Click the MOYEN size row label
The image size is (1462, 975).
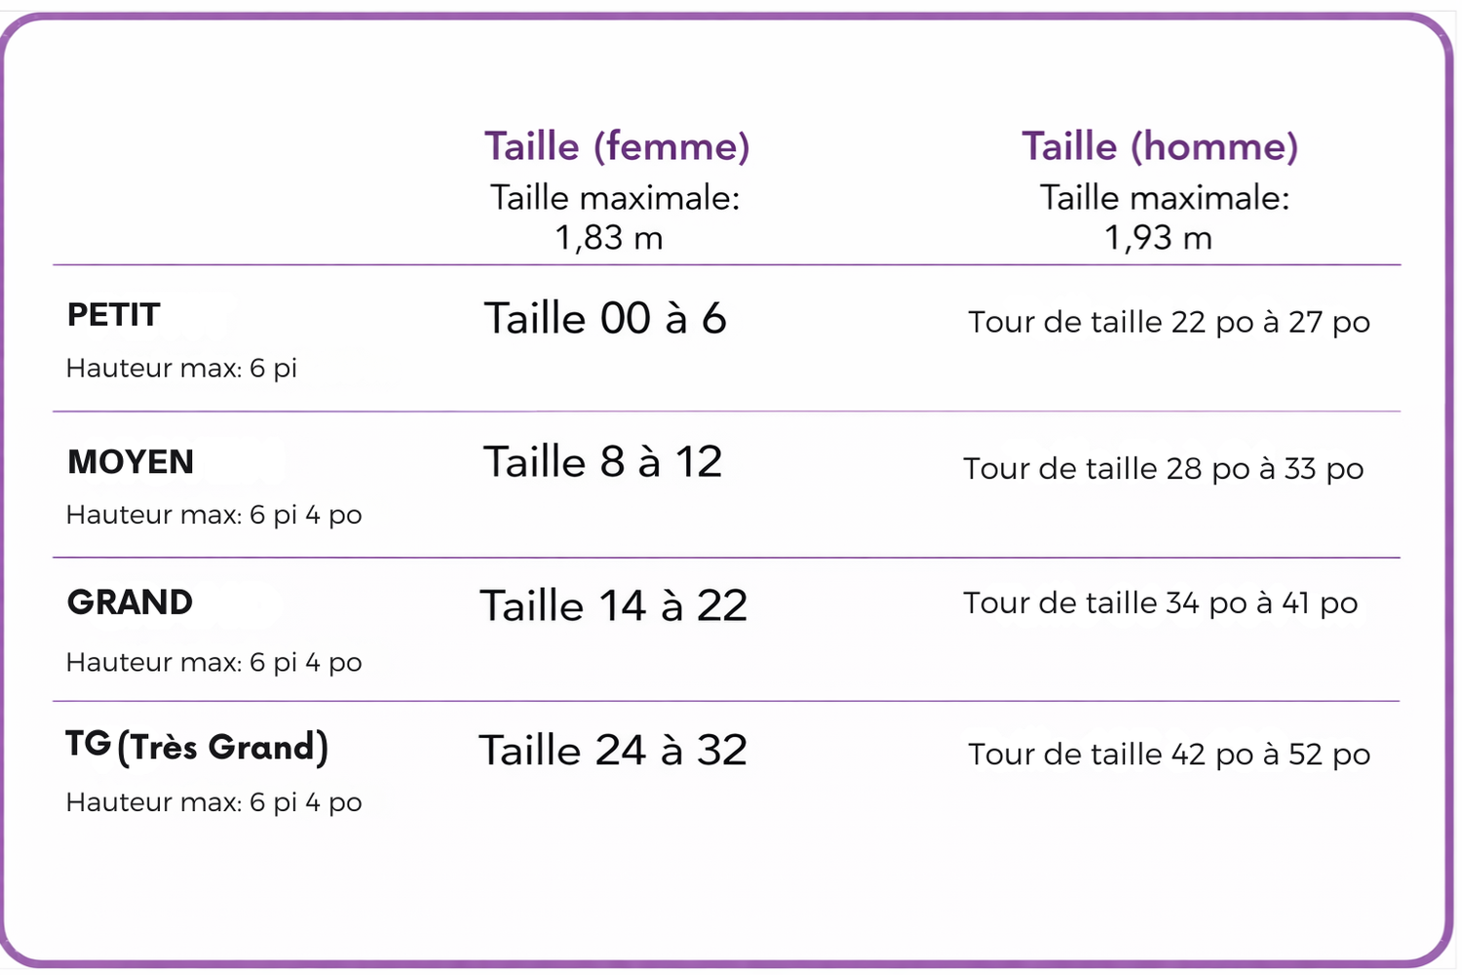click(x=131, y=461)
